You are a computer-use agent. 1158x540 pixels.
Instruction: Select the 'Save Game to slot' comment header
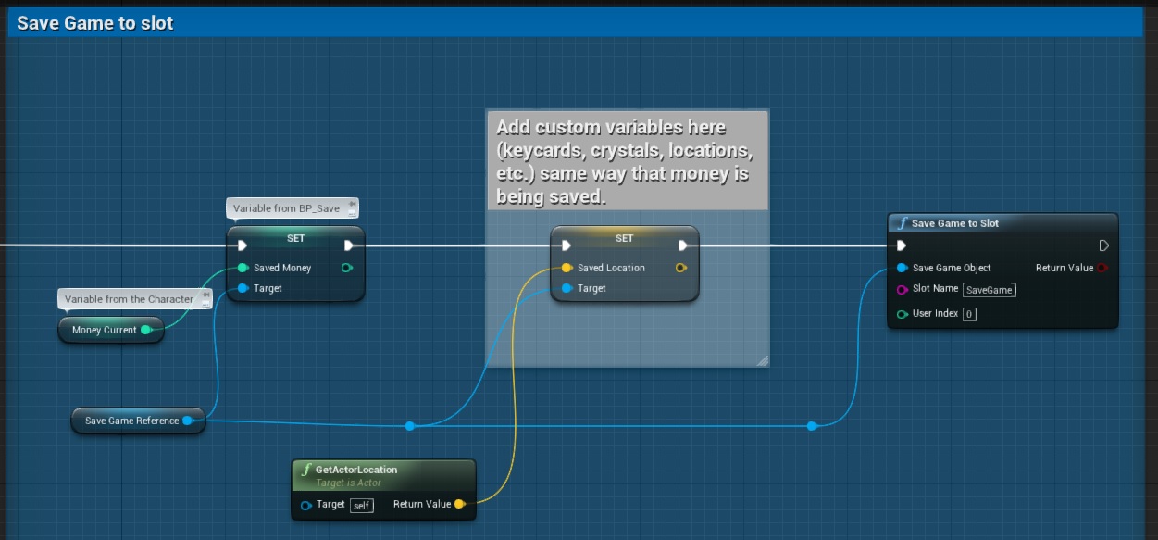point(95,23)
